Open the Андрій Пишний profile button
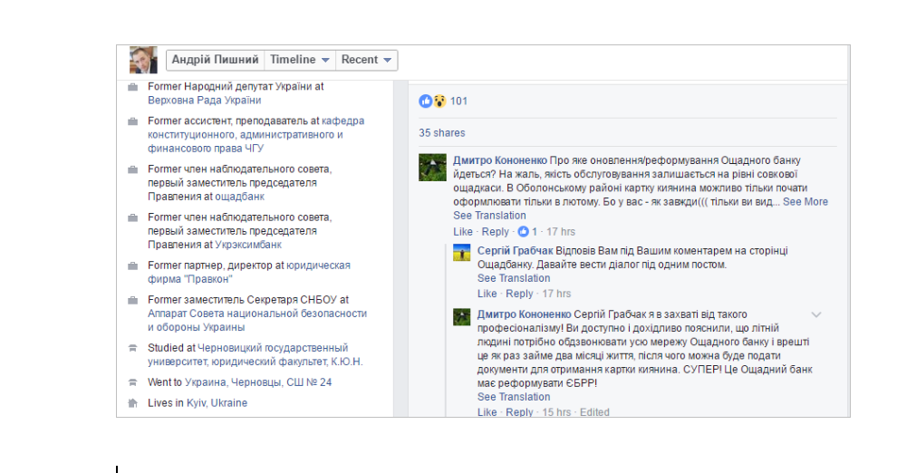Screen dimensions: 897x473 pos(215,60)
